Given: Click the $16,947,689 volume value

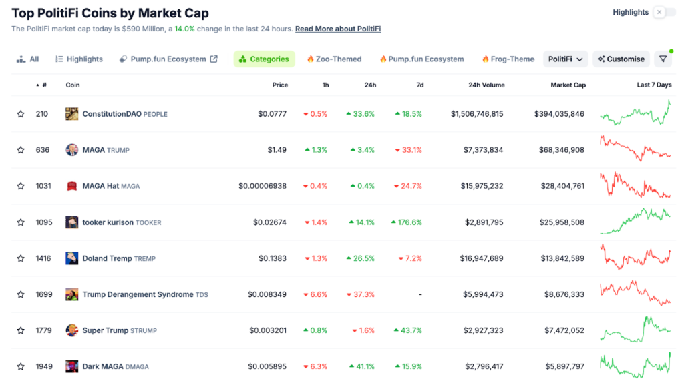Looking at the screenshot, I should click(x=482, y=258).
